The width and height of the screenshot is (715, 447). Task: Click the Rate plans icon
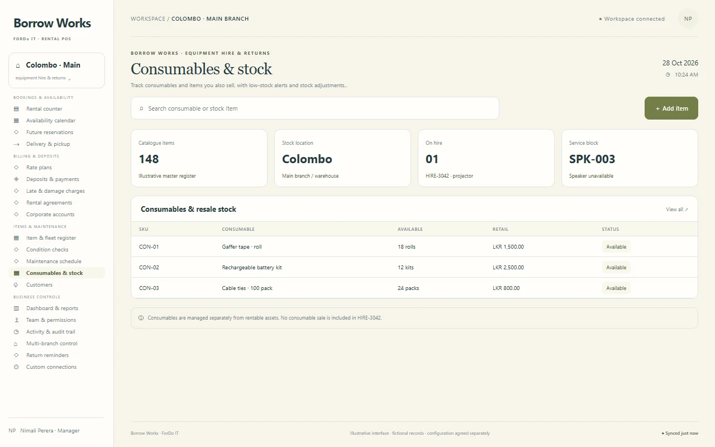[x=16, y=168]
